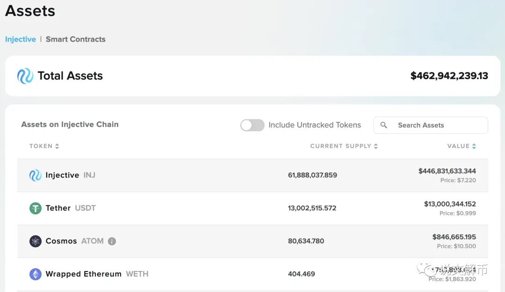Click the Tether USDT token icon
The height and width of the screenshot is (292, 505).
coord(36,208)
